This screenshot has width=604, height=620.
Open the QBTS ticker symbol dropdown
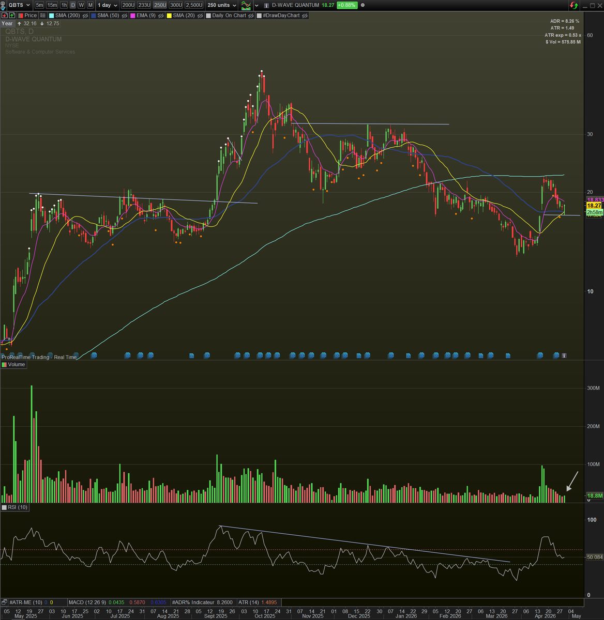click(19, 5)
